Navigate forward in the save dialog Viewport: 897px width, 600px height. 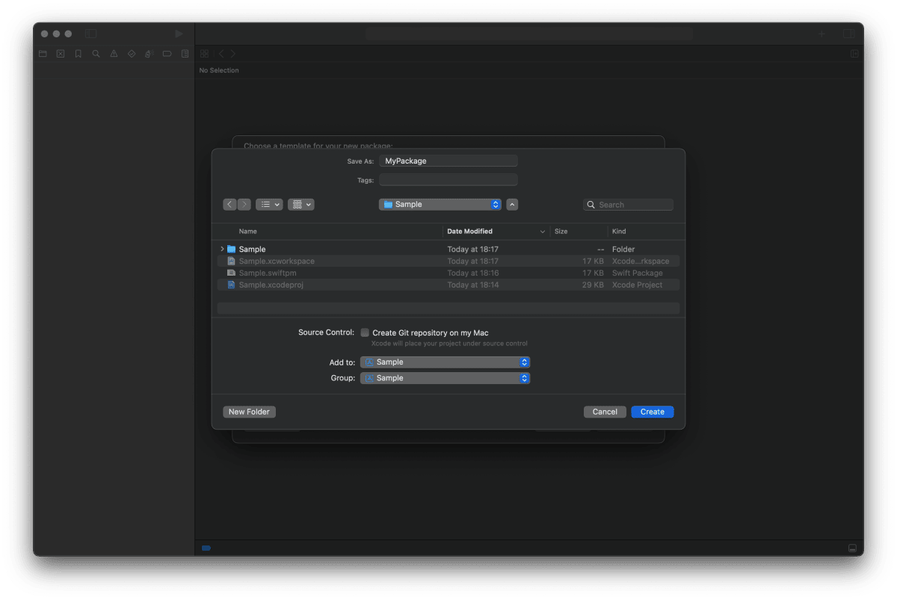click(244, 204)
